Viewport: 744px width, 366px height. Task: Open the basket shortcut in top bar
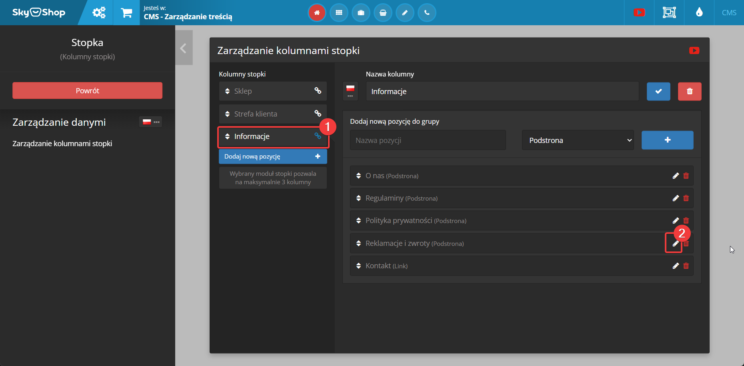pyautogui.click(x=383, y=13)
